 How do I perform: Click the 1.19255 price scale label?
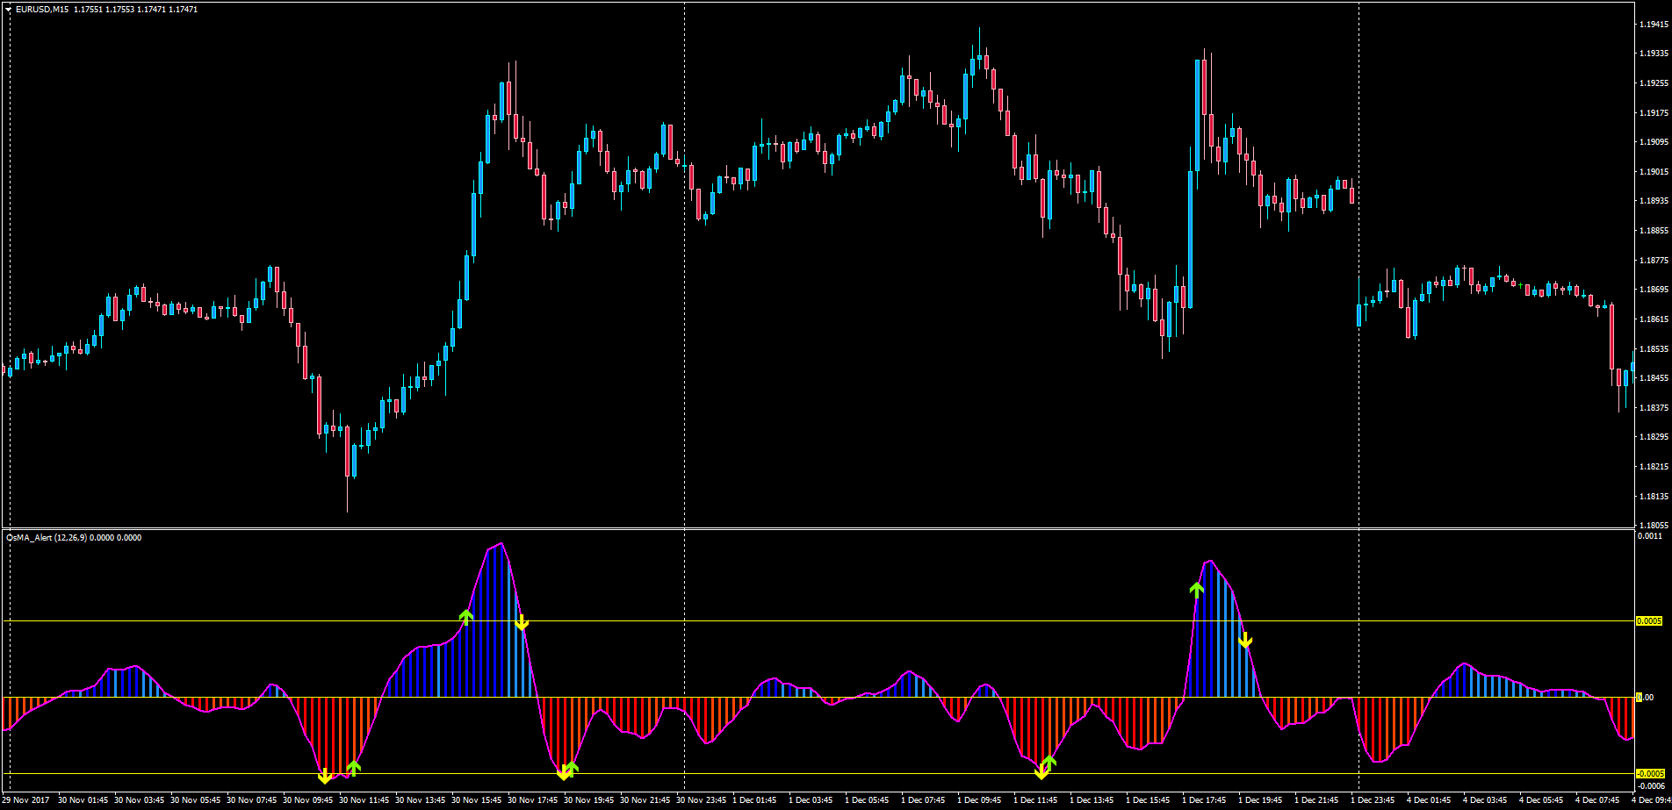point(1654,83)
